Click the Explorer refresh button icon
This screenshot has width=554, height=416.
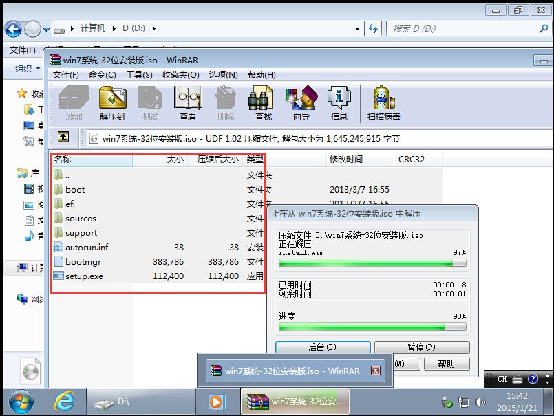coord(373,28)
